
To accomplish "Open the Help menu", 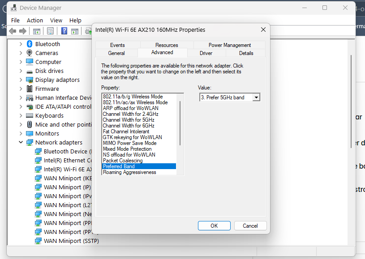I will (75, 20).
